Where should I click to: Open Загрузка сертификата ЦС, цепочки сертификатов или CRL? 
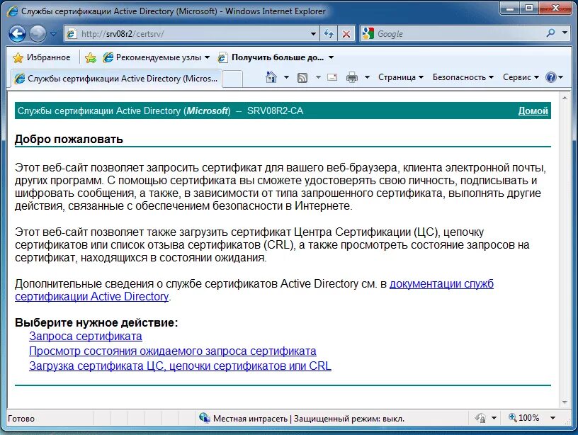coord(180,366)
